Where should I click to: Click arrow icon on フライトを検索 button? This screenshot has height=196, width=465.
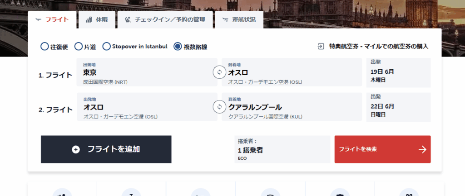(422, 149)
